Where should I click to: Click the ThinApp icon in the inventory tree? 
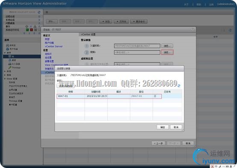pos(10,67)
